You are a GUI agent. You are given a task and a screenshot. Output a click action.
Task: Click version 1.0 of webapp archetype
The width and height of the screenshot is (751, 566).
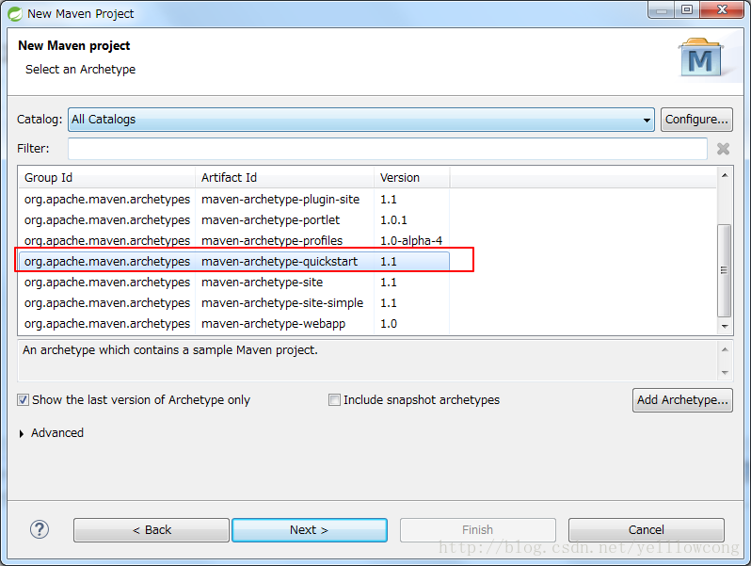point(389,324)
